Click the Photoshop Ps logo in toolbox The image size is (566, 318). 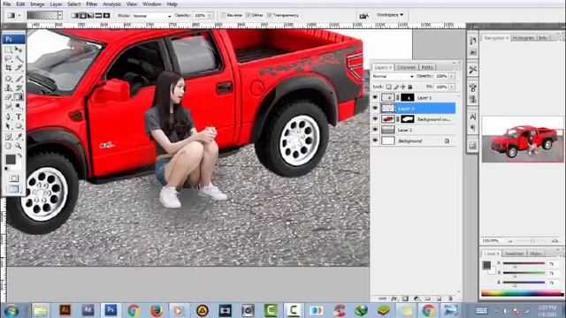point(14,39)
